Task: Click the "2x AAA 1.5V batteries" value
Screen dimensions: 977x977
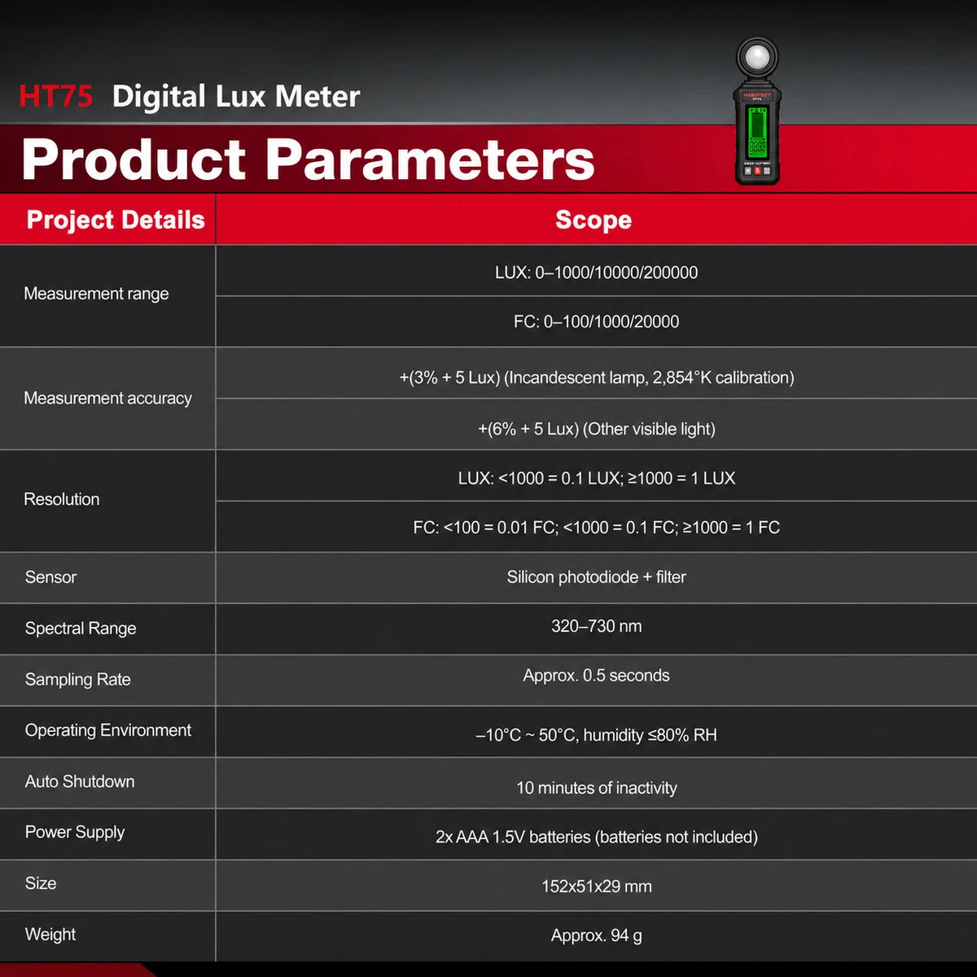Action: click(597, 837)
